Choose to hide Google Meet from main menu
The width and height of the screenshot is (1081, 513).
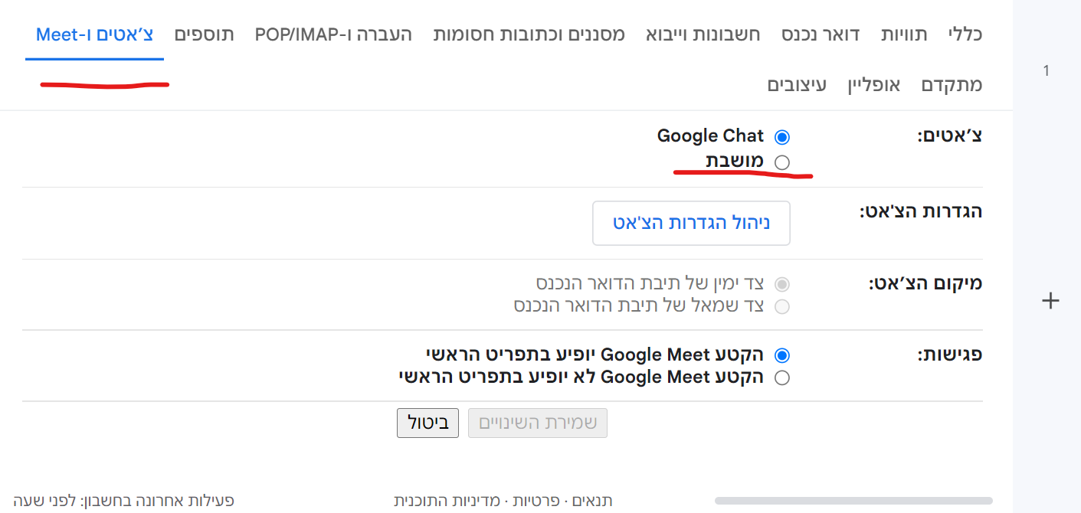[x=781, y=377]
